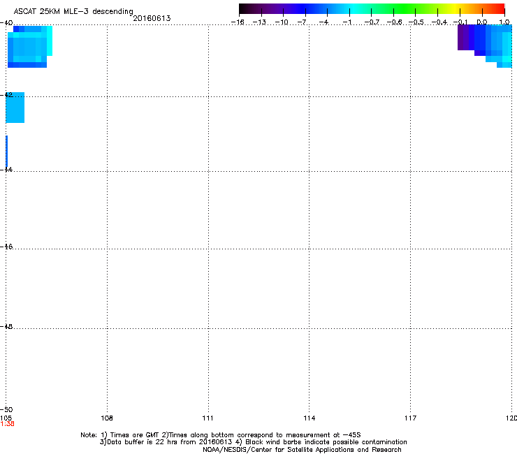Click the longitude label 114
This screenshot has width=517, height=454.
point(309,418)
